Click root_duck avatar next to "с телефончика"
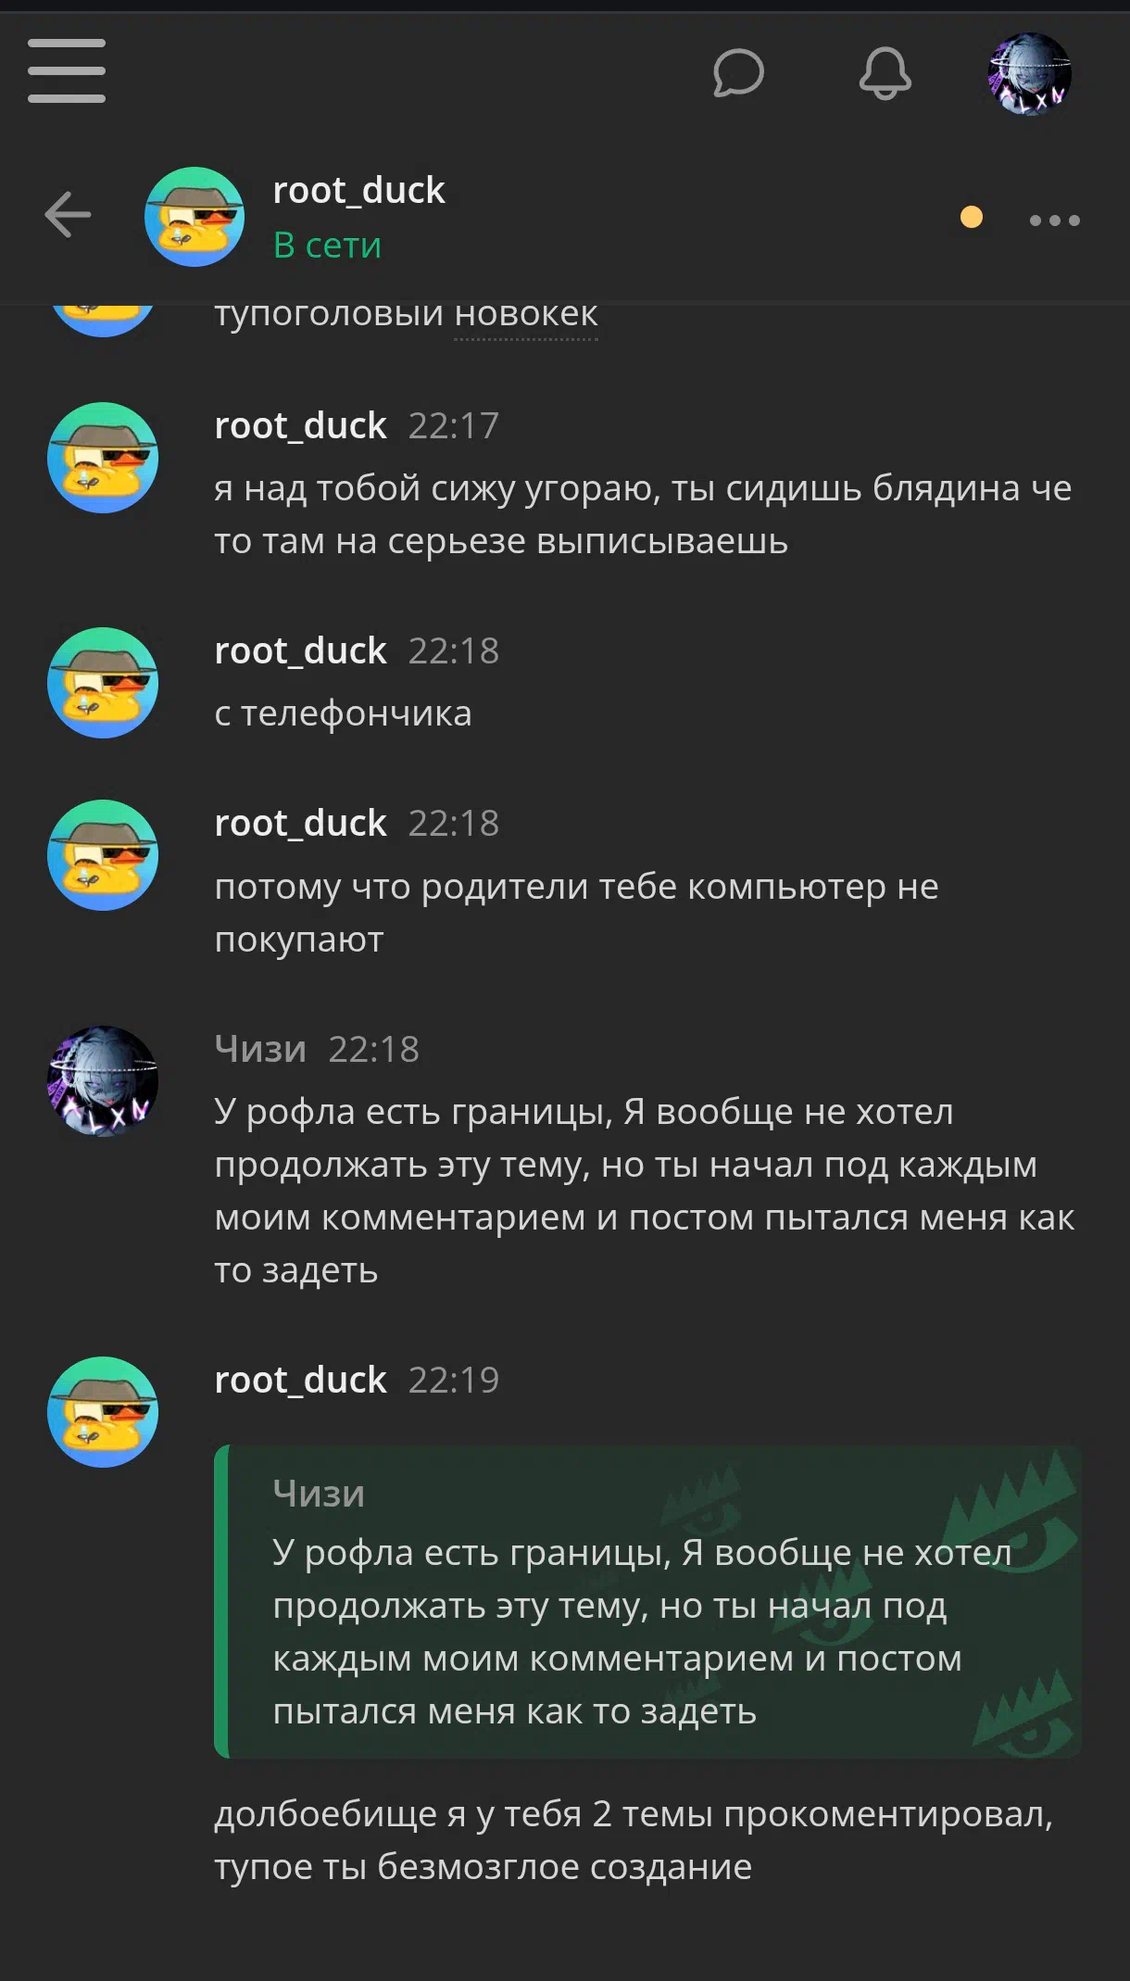Viewport: 1130px width, 1981px height. (103, 683)
